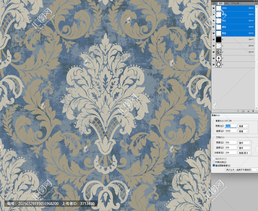Select the 洋红 channel thumbnail

point(218,21)
